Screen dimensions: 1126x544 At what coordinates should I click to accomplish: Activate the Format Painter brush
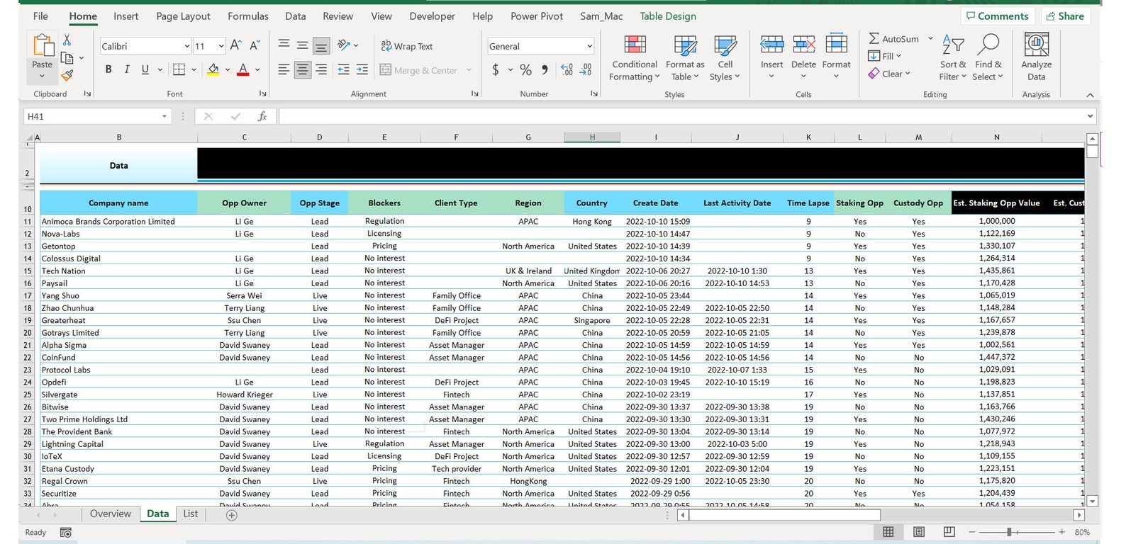67,75
